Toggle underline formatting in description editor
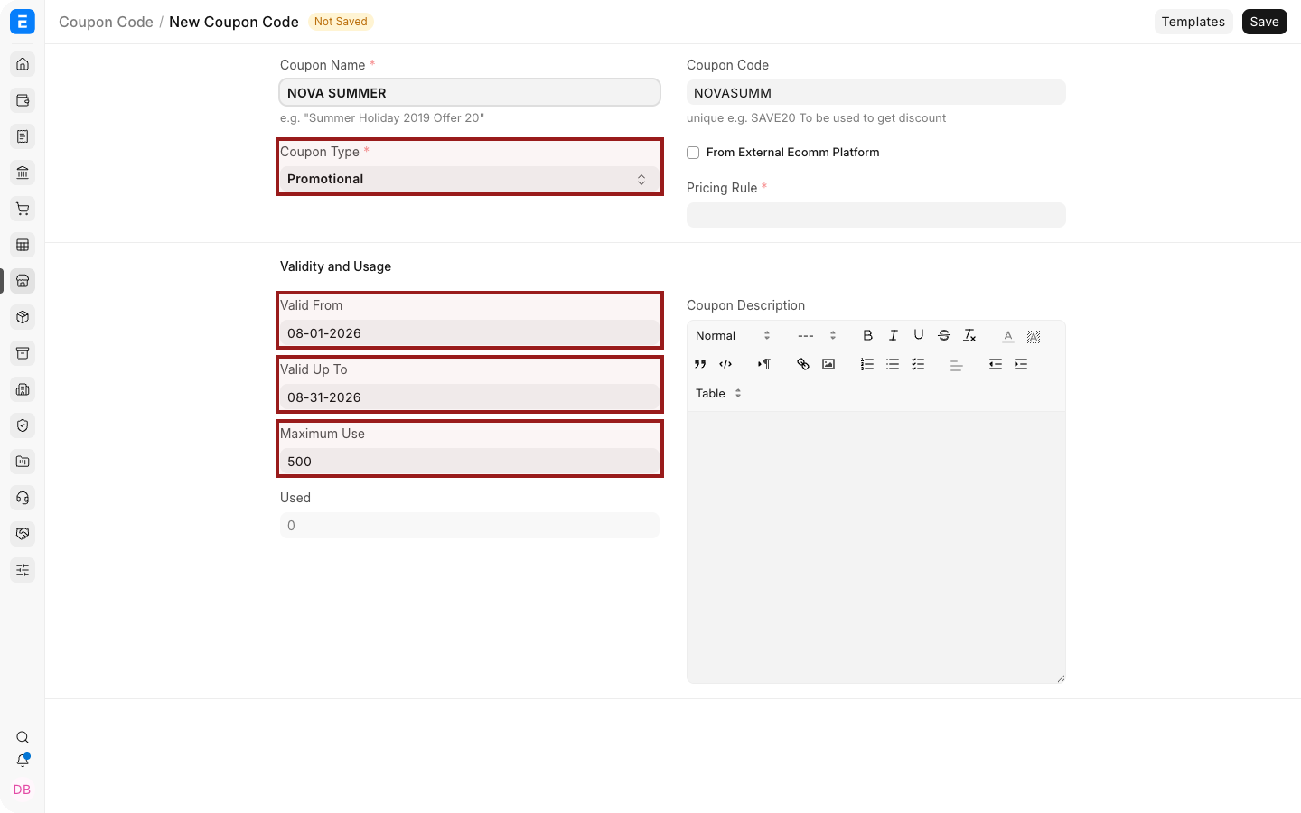 click(918, 335)
